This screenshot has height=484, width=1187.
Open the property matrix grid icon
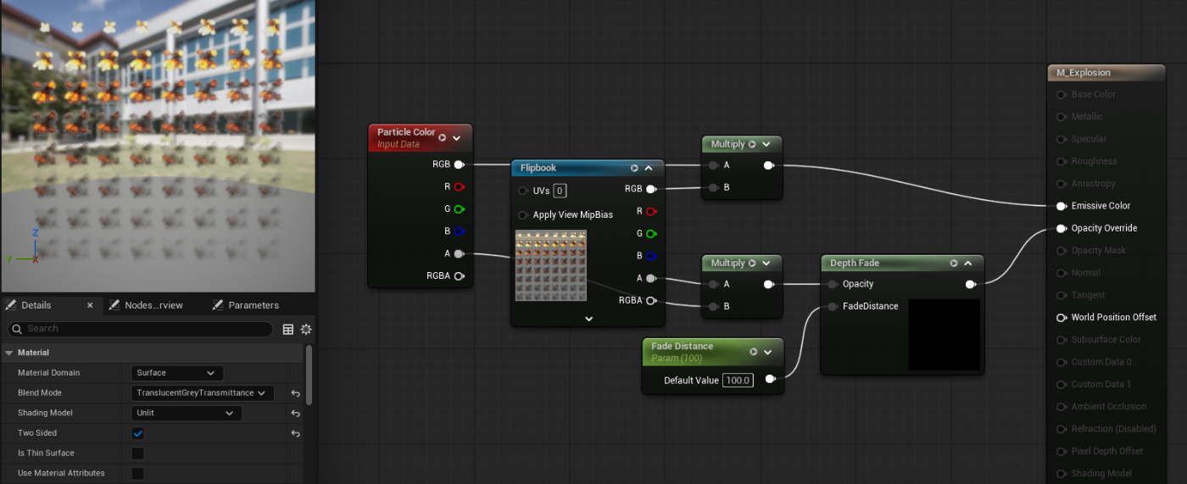pos(288,329)
